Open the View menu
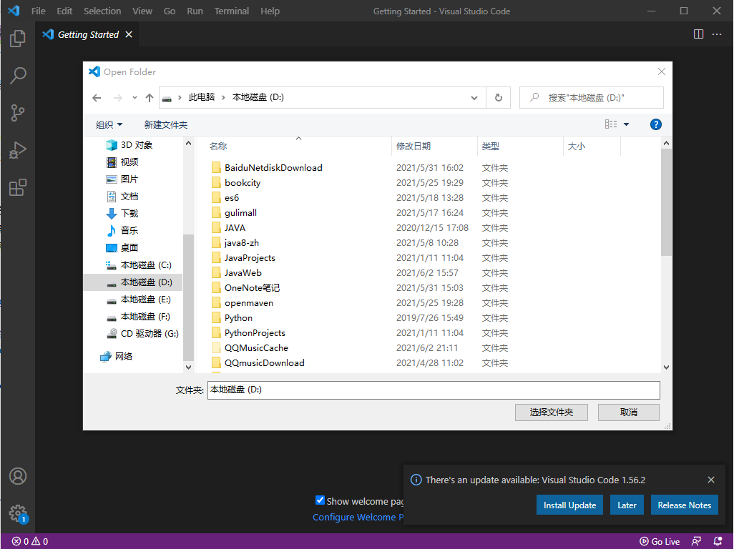The height and width of the screenshot is (549, 734). pyautogui.click(x=142, y=11)
